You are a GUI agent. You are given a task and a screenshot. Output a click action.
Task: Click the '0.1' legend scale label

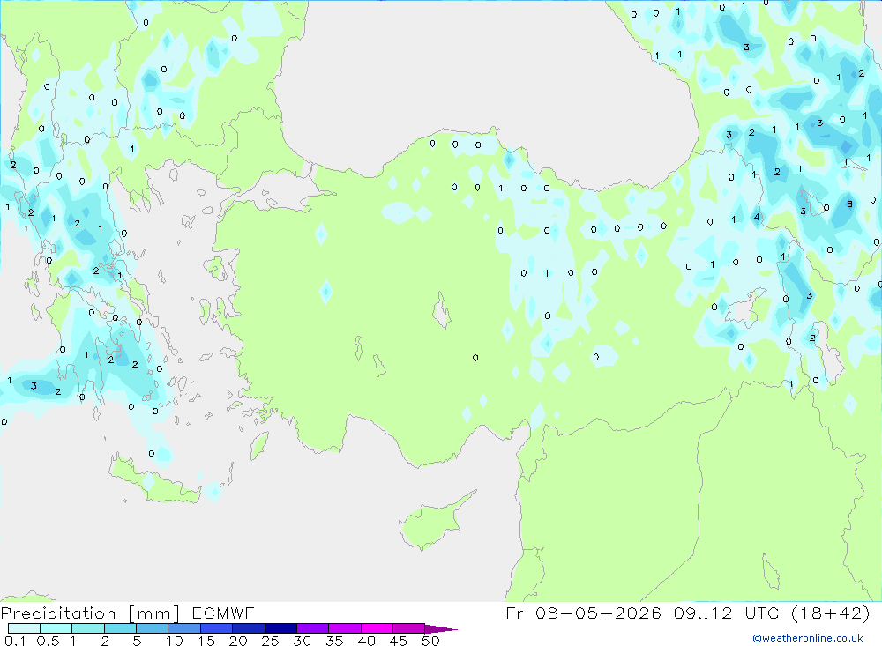(x=15, y=641)
